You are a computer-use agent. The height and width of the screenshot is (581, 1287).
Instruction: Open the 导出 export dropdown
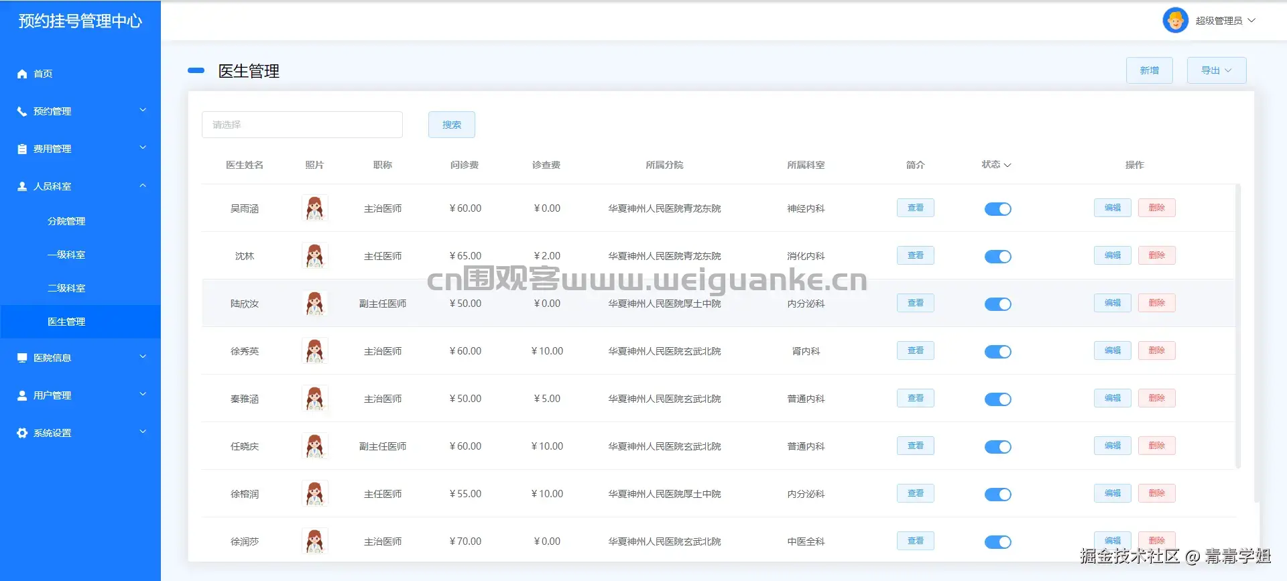tap(1217, 70)
